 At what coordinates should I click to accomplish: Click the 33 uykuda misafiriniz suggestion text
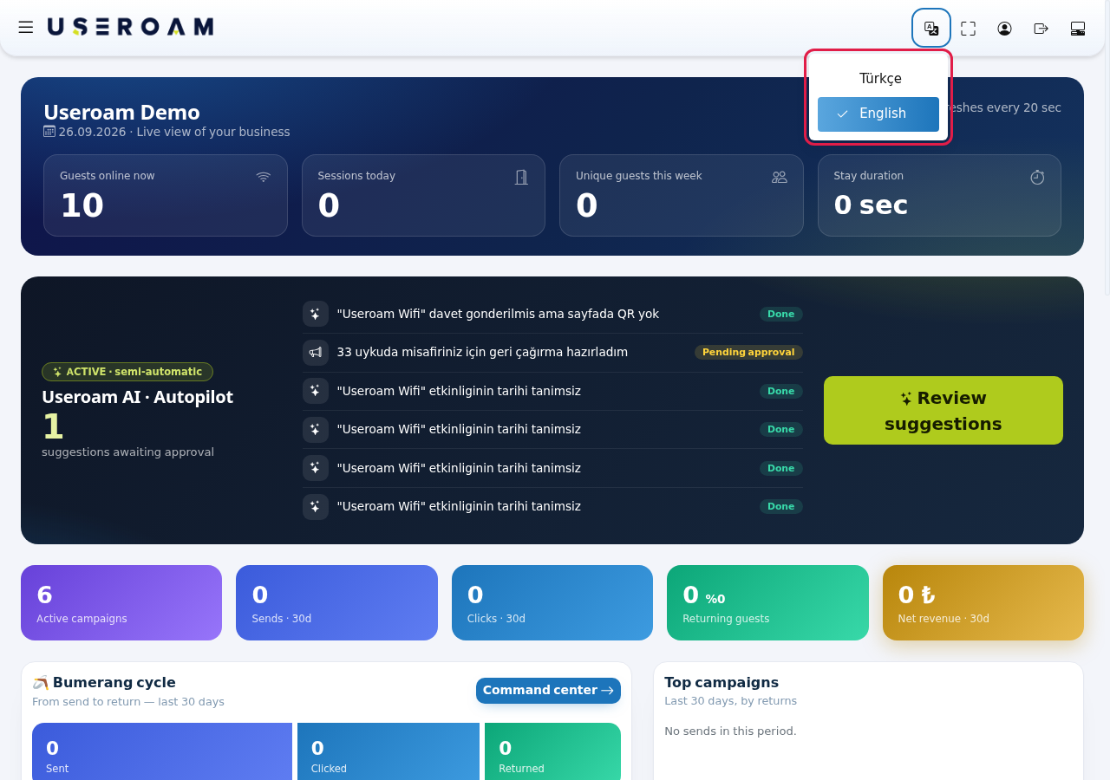pos(482,353)
